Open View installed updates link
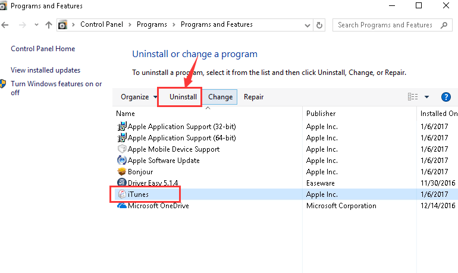The height and width of the screenshot is (273, 458). [45, 70]
